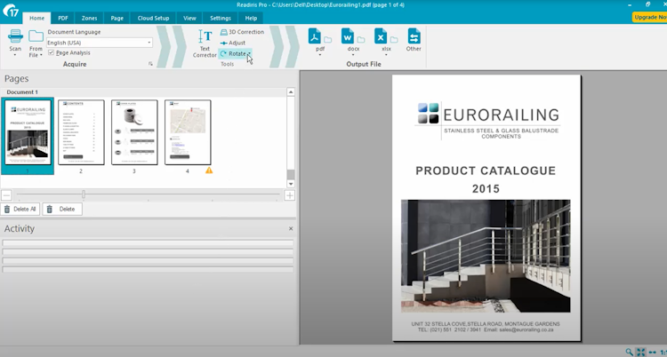Expand the Acquire group dialog launcher

150,65
